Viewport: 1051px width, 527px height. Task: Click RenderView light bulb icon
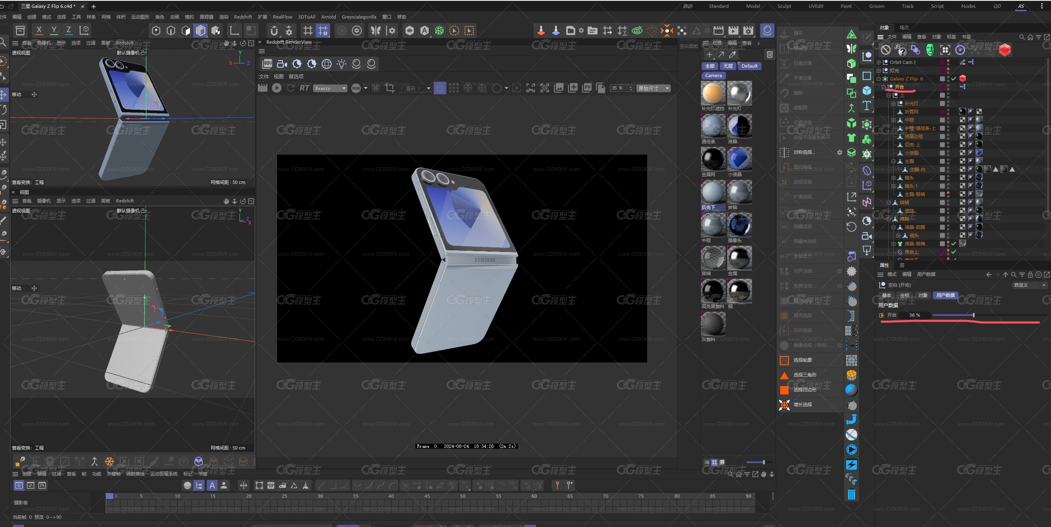click(x=342, y=64)
